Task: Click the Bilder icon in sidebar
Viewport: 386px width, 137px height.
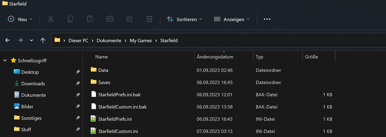Action: (x=17, y=106)
